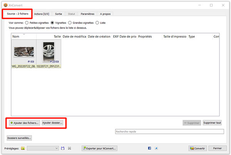Click Supprimer tout button

click(x=212, y=123)
